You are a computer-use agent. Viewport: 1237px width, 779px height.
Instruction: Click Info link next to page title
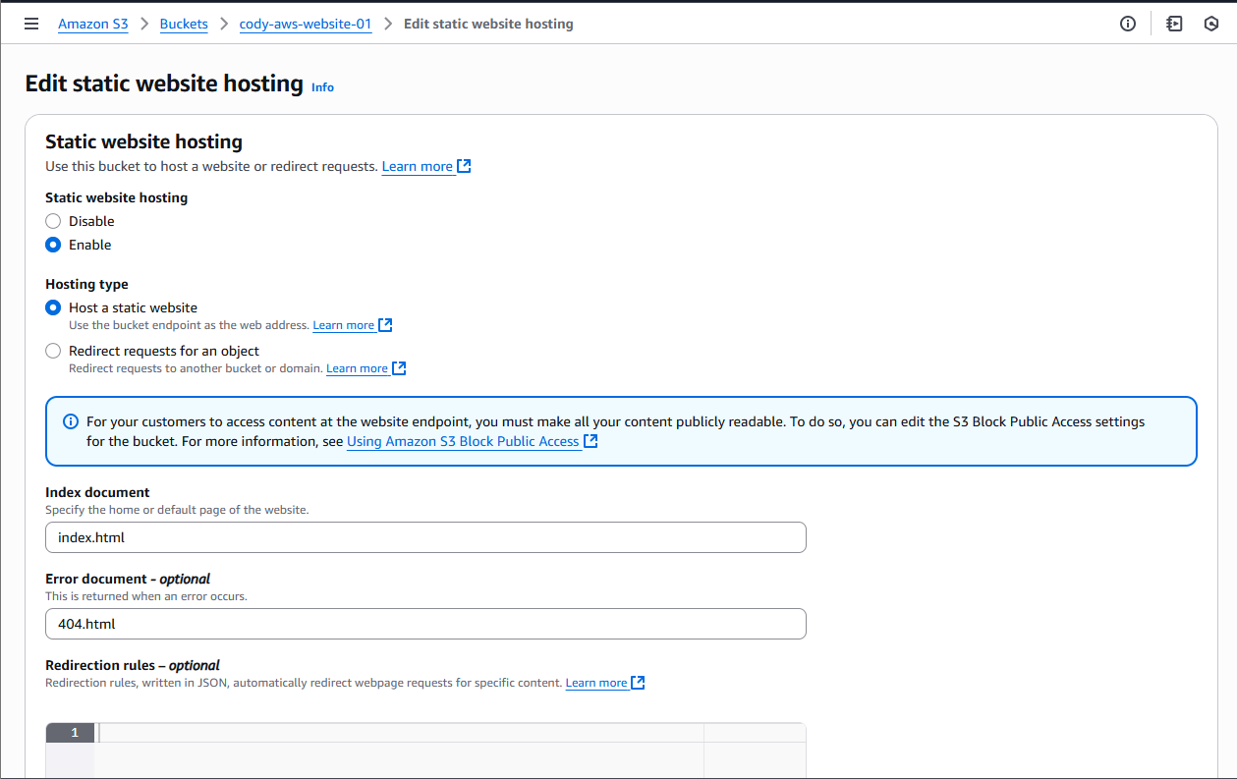tap(322, 87)
